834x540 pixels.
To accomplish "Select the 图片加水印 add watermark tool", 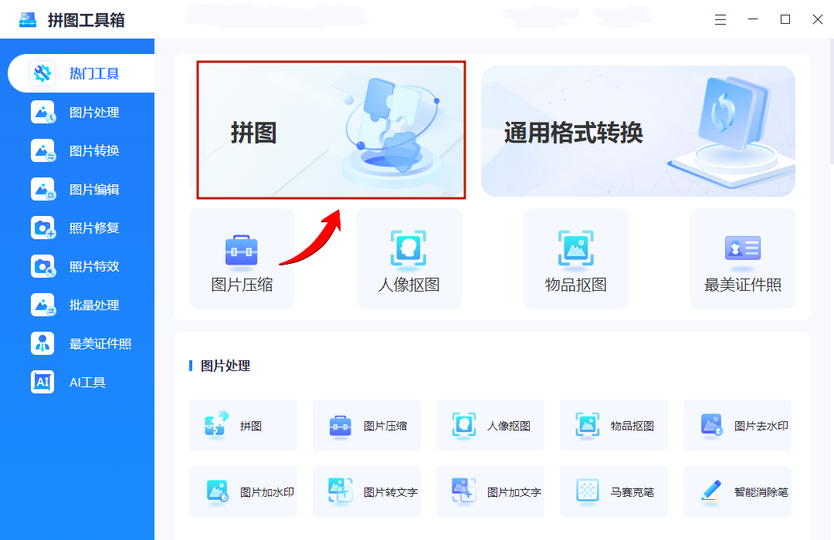I will [243, 491].
